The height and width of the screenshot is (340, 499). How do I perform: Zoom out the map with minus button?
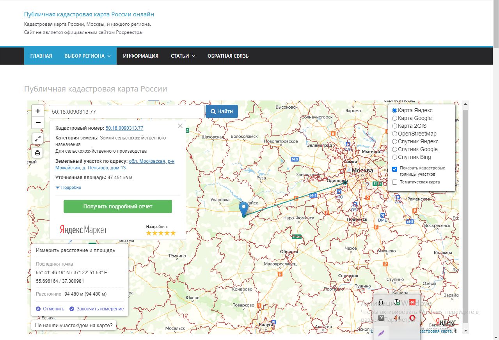pos(38,123)
